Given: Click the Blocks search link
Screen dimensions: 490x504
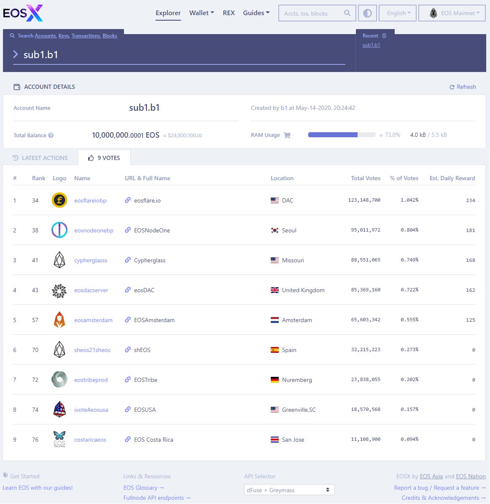Looking at the screenshot, I should coord(110,36).
